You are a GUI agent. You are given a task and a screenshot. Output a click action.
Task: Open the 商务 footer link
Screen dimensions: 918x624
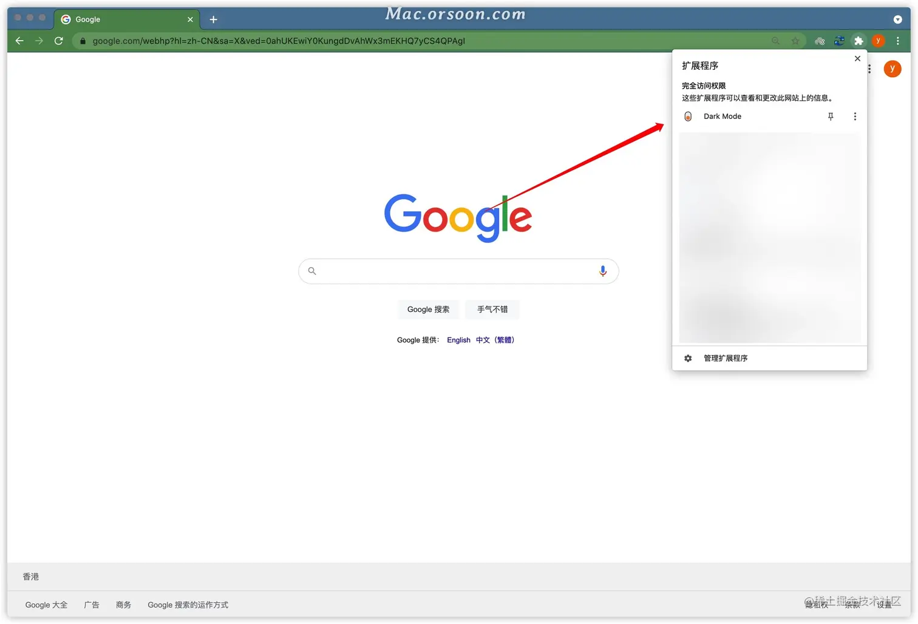pos(123,605)
